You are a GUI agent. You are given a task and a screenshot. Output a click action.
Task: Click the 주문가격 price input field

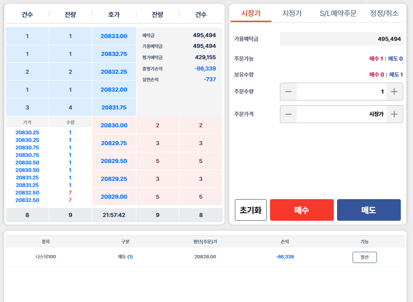pyautogui.click(x=341, y=114)
